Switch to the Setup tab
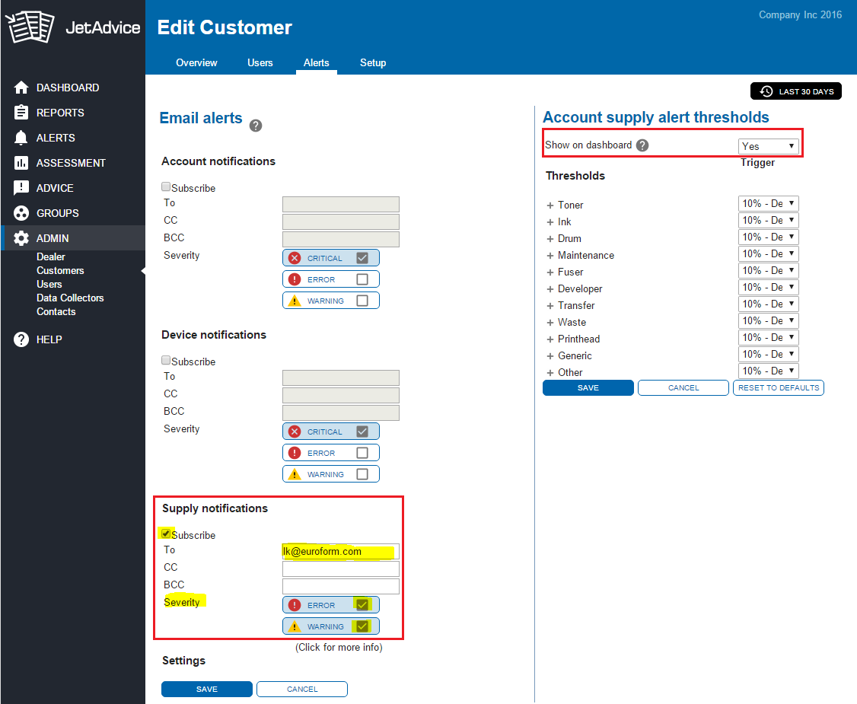Screen dimensions: 857x704 373,62
